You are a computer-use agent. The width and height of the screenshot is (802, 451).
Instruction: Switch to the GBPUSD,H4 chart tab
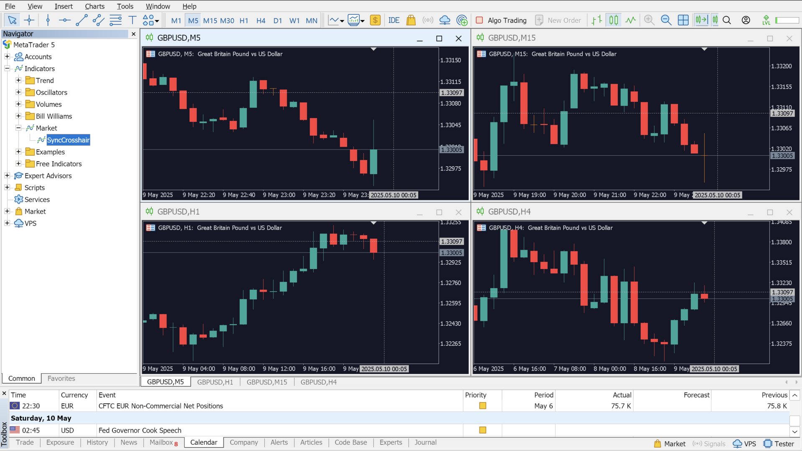318,382
